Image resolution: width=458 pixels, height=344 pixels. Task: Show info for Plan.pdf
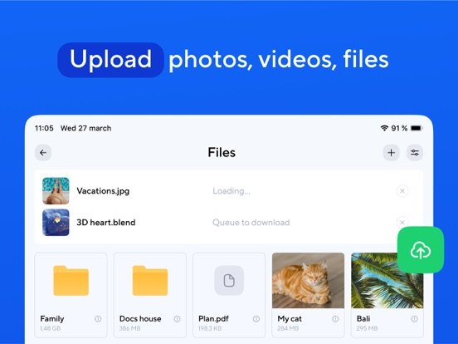(x=256, y=319)
